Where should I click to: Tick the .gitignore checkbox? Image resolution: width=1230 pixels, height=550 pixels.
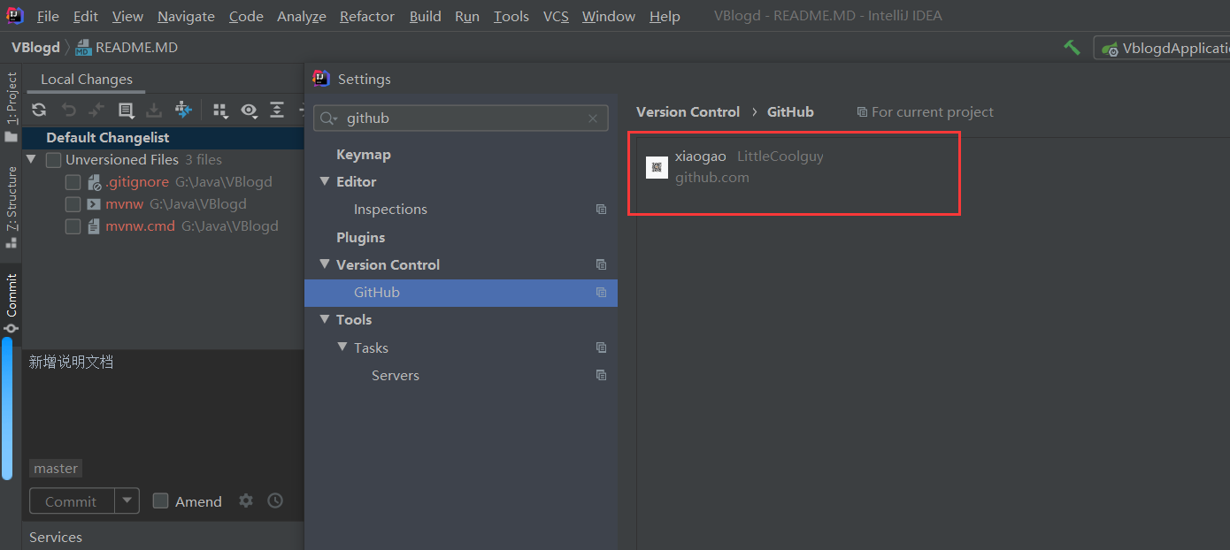(x=73, y=182)
